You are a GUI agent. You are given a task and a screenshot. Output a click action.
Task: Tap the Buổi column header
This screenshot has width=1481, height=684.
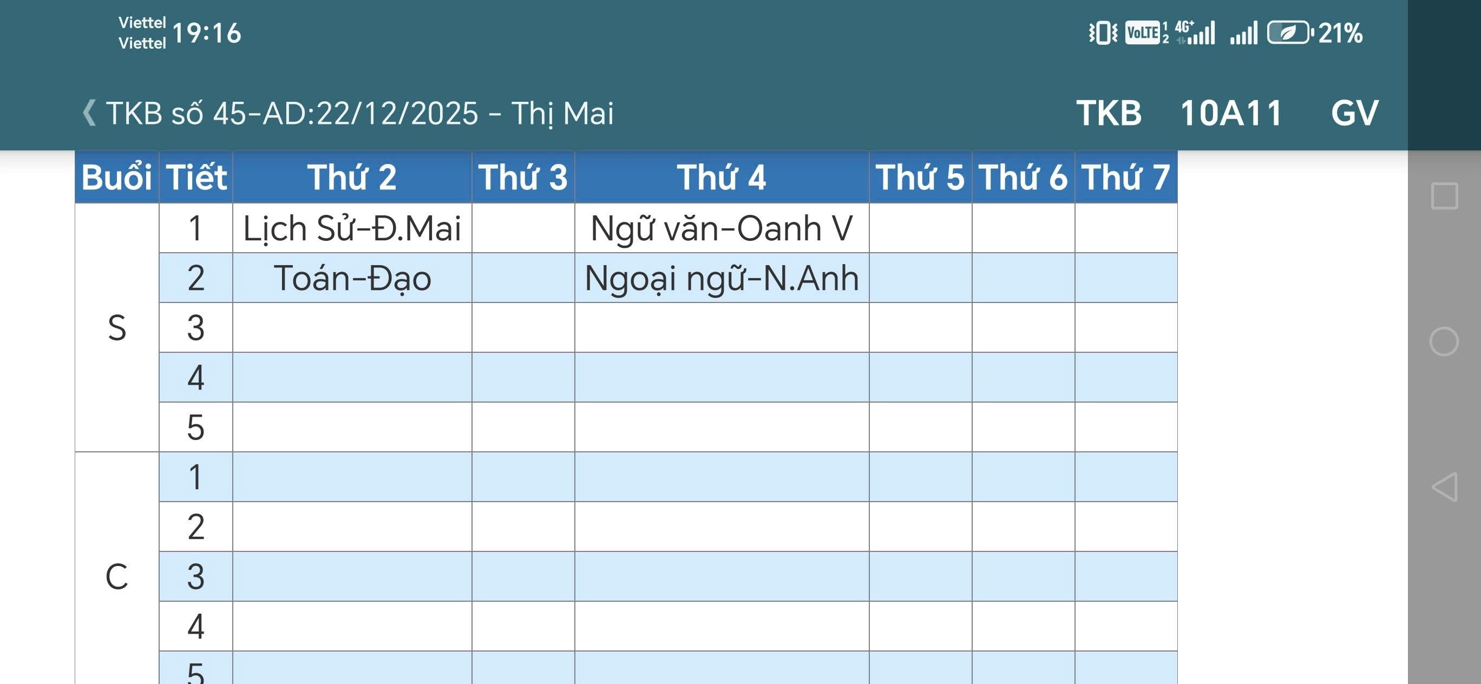click(x=117, y=177)
